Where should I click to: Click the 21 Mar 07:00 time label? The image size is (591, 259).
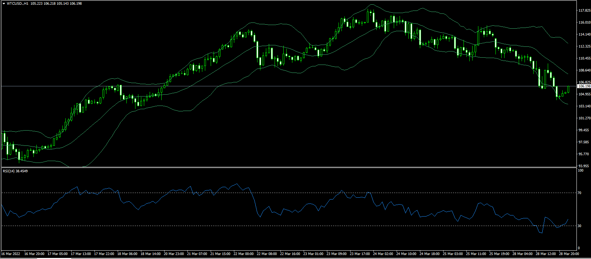tap(197, 254)
